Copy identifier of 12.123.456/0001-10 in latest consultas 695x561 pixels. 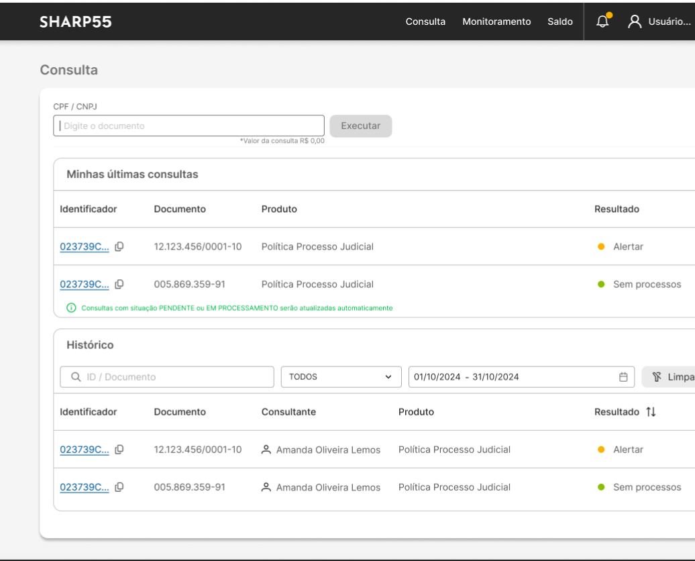coord(119,246)
